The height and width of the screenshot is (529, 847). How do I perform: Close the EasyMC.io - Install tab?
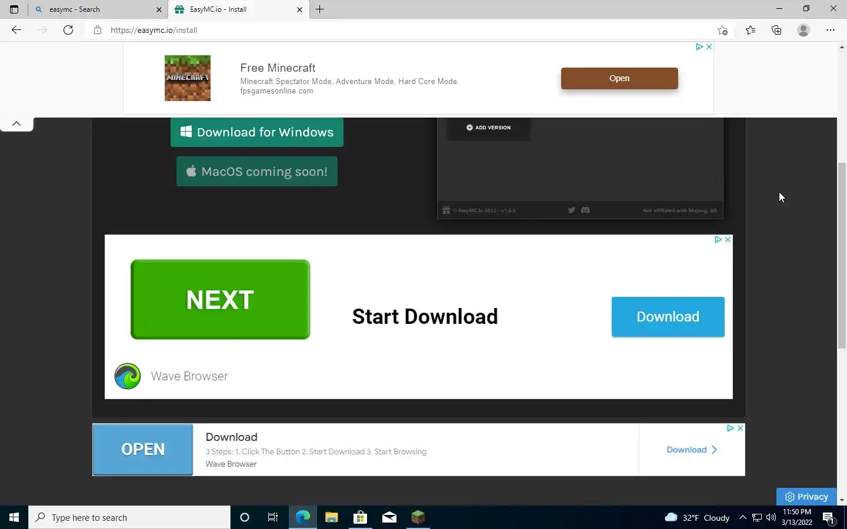299,9
